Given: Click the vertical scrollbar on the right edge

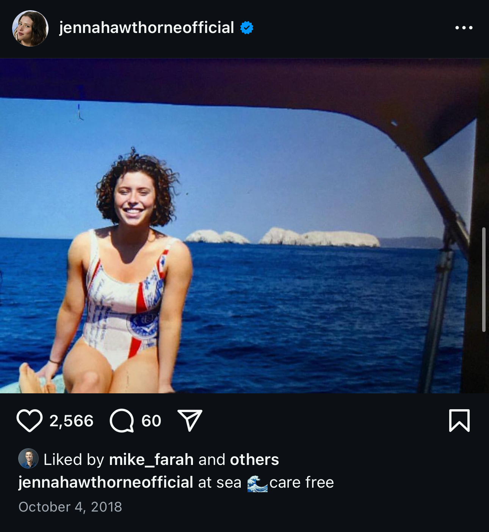Looking at the screenshot, I should tap(484, 280).
